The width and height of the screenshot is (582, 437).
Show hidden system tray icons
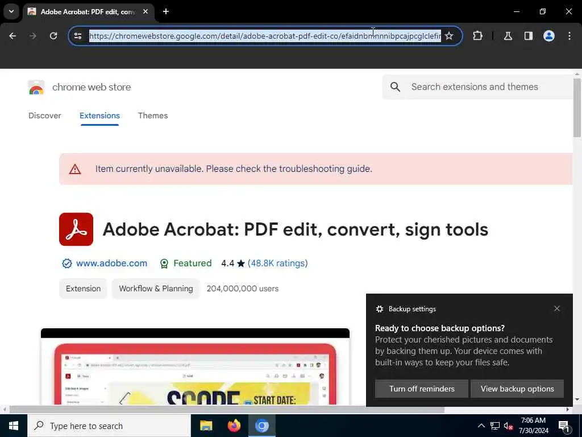pos(481,426)
